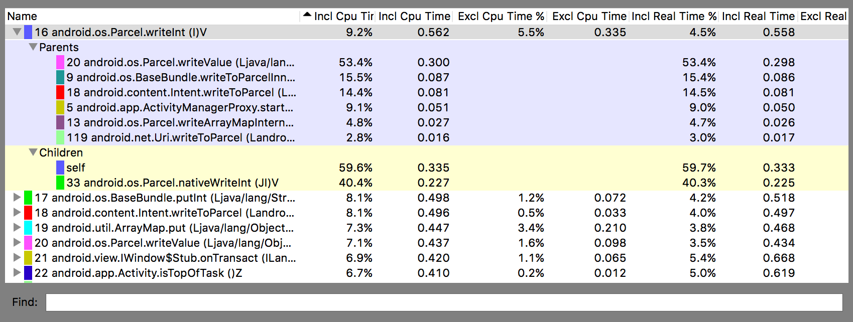The height and width of the screenshot is (322, 853).
Task: Expand the 17 BaseBundle.putInt row
Action: 17,198
